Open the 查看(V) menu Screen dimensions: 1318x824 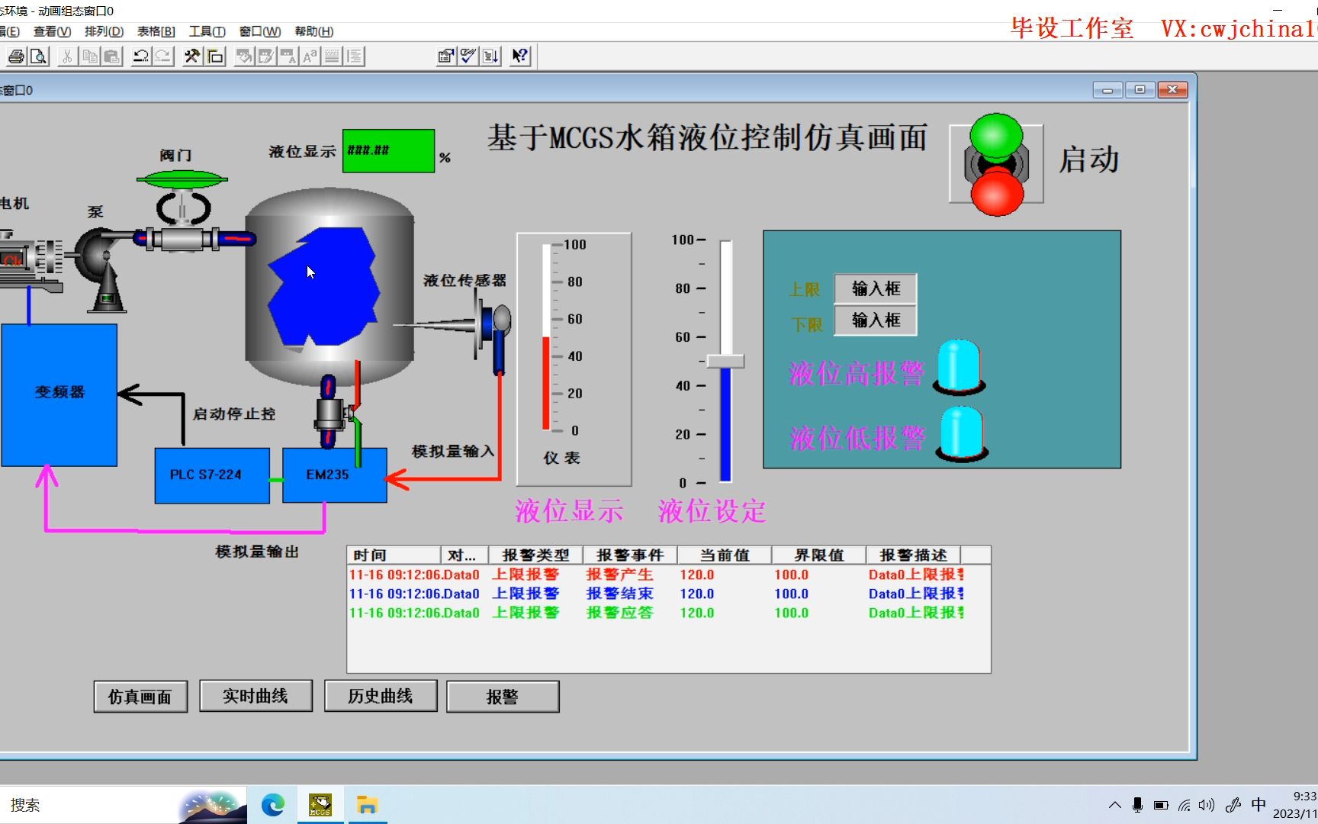pos(52,31)
